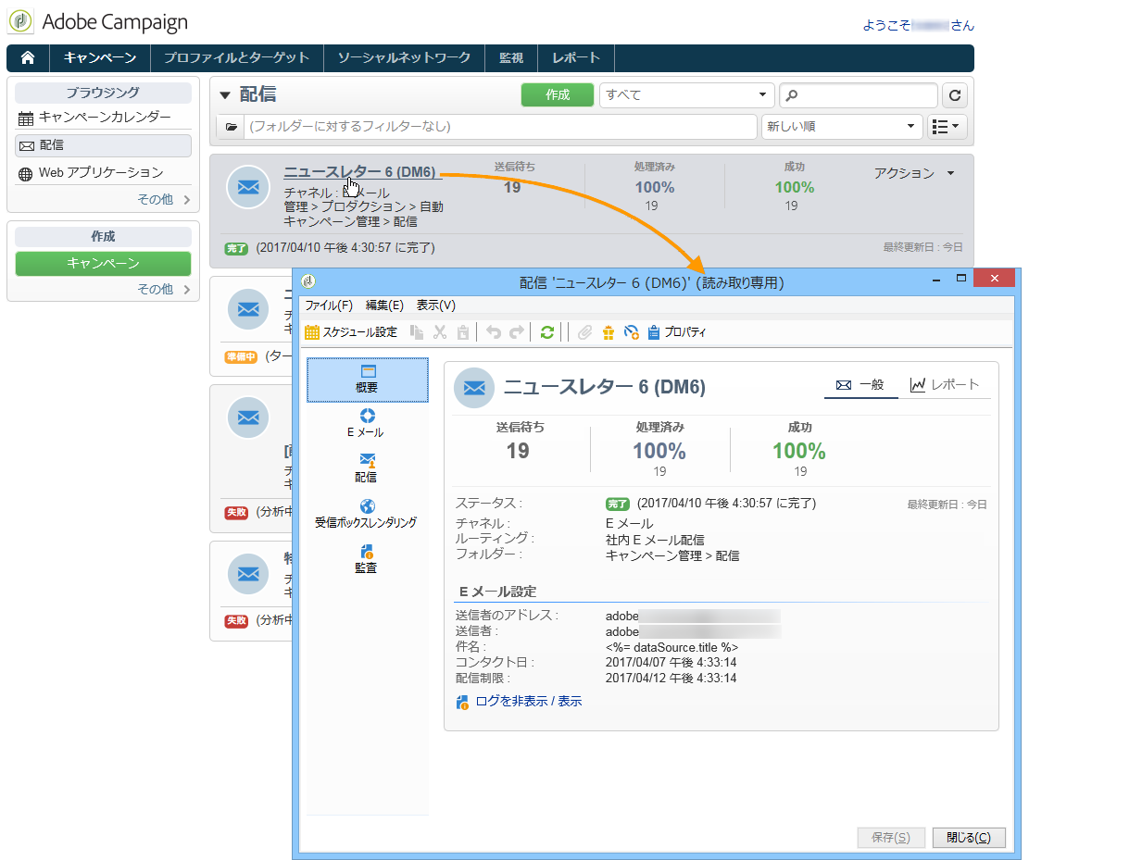This screenshot has height=860, width=1142.
Task: Click the 完了 status badge in the dialog
Action: 618,504
